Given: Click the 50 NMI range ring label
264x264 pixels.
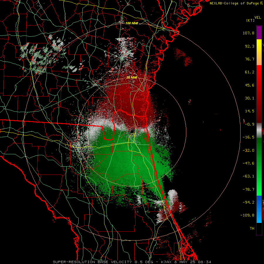Looking at the screenshot, I should click(132, 77).
